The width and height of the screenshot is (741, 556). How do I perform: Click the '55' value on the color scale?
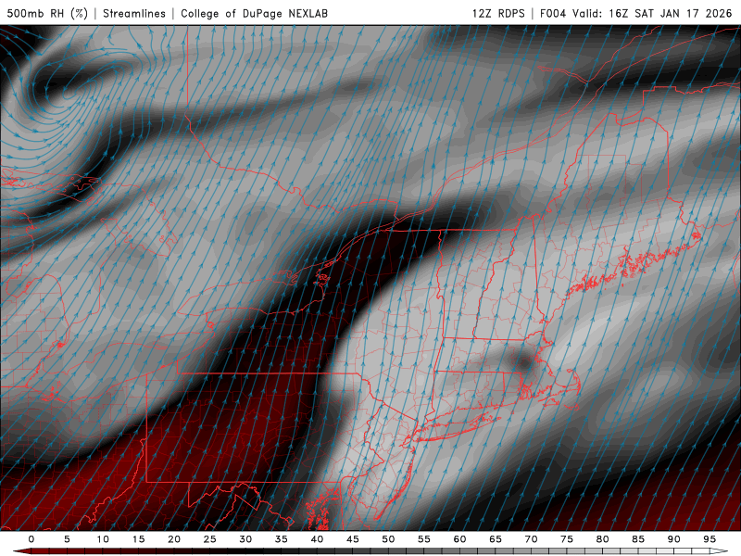click(424, 539)
